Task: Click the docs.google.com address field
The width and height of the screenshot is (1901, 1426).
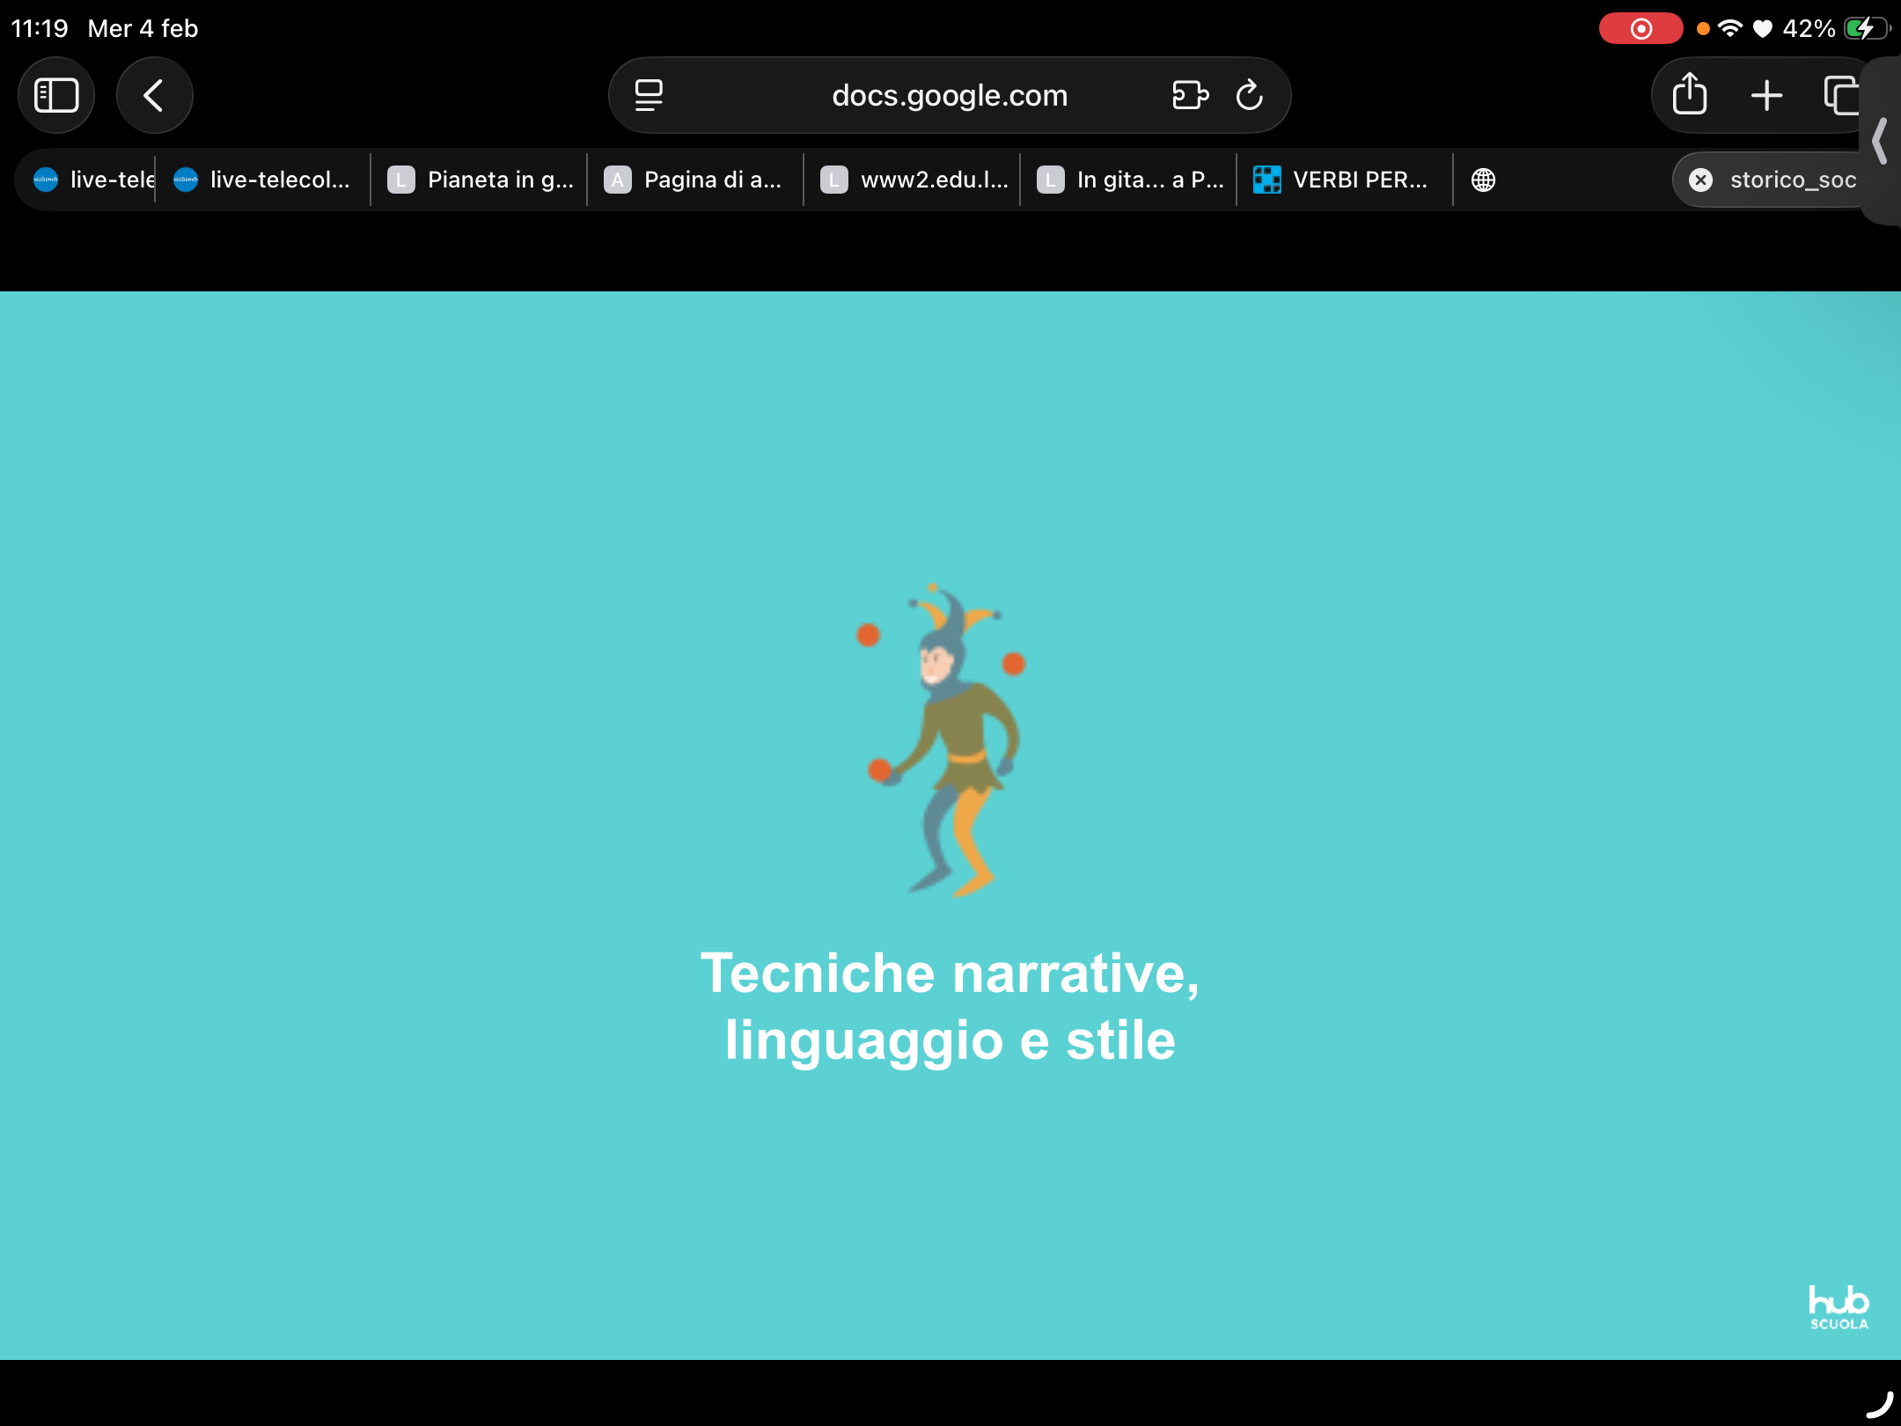Action: (949, 95)
